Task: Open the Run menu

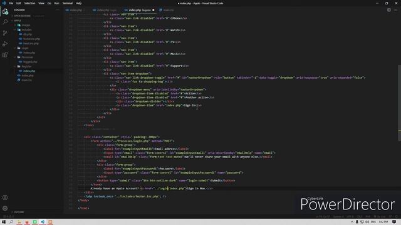Action: coord(56,3)
